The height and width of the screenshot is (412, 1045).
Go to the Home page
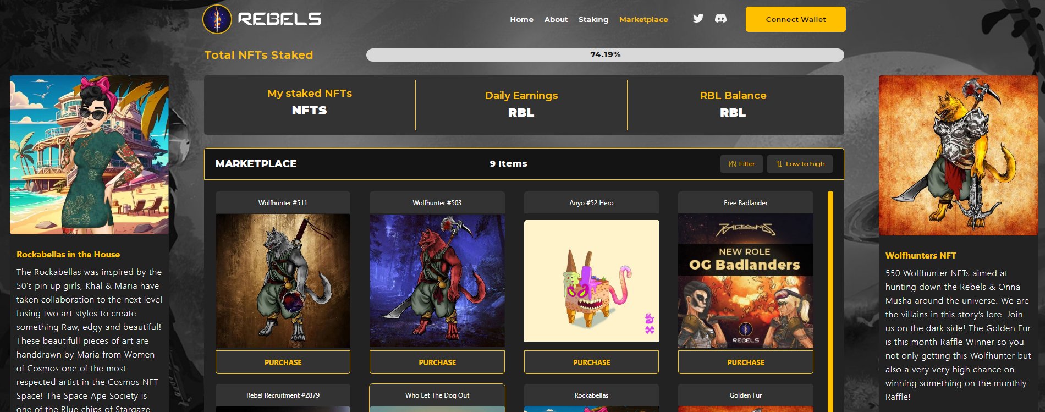521,19
